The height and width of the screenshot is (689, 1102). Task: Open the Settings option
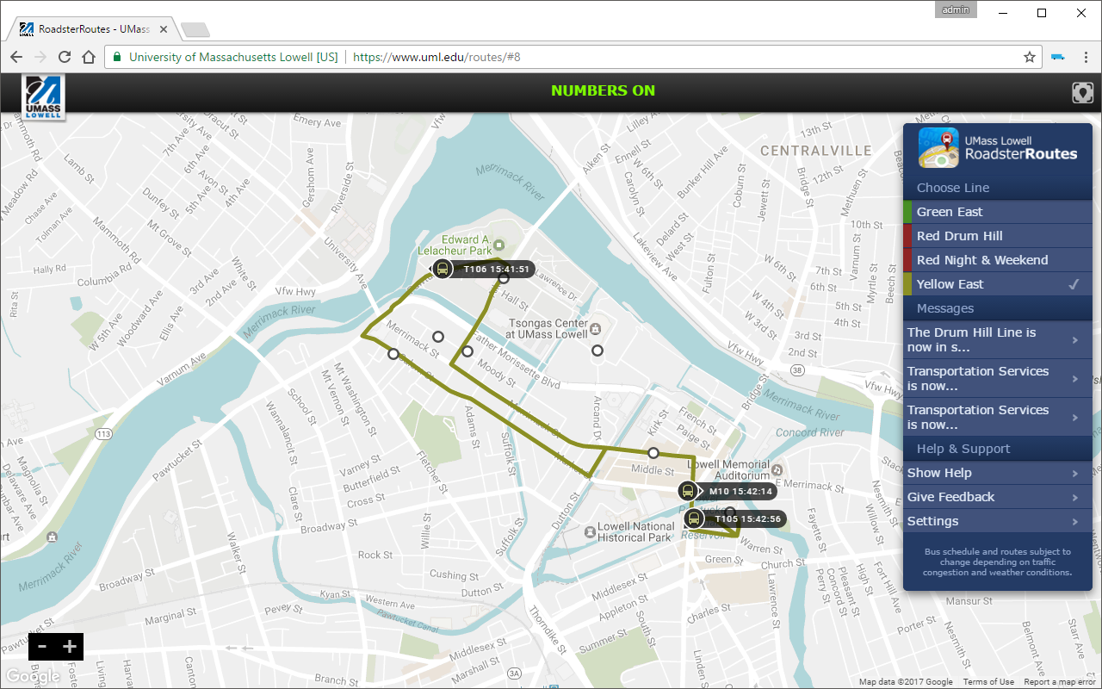click(998, 521)
